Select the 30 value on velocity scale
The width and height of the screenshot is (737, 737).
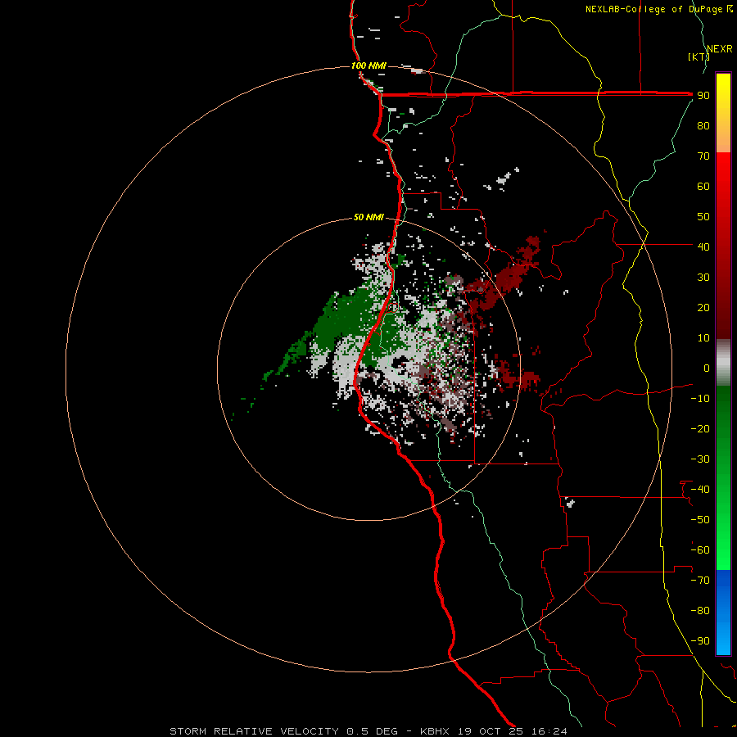click(703, 278)
